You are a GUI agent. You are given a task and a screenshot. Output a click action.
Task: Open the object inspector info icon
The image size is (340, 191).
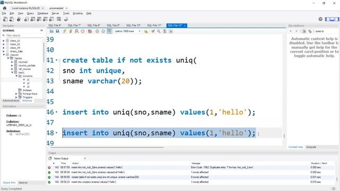click(19, 19)
